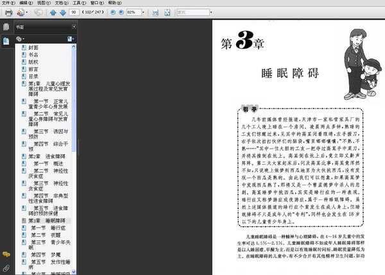The image size is (385, 275).
Task: Open bookmark 第二节 常见儿童心身障碍与发育障碍
Action: pyautogui.click(x=48, y=119)
